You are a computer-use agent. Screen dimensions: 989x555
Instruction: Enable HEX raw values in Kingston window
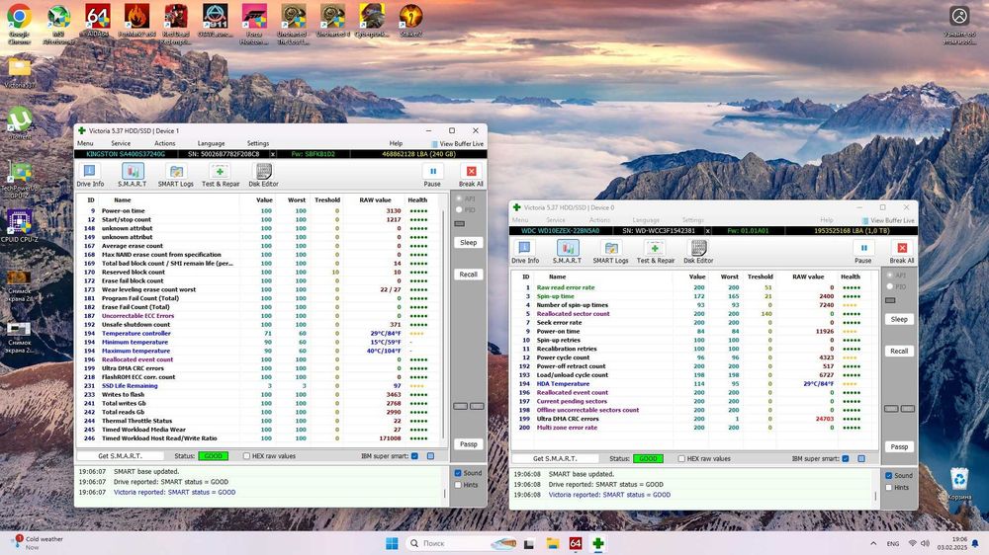(x=247, y=456)
